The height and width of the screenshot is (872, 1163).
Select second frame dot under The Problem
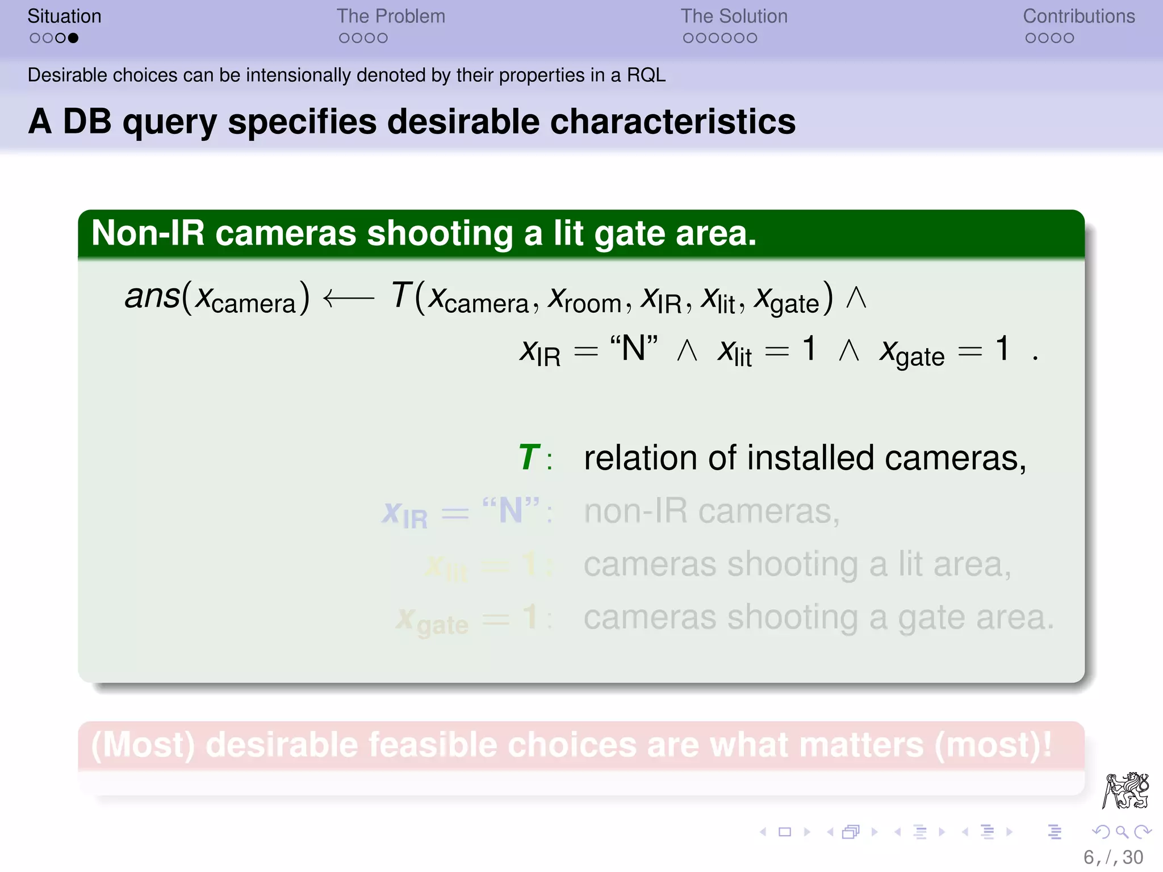pos(357,38)
